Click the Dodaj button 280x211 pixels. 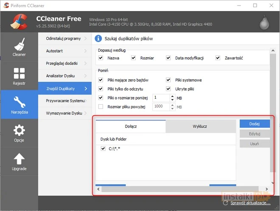[x=255, y=124]
